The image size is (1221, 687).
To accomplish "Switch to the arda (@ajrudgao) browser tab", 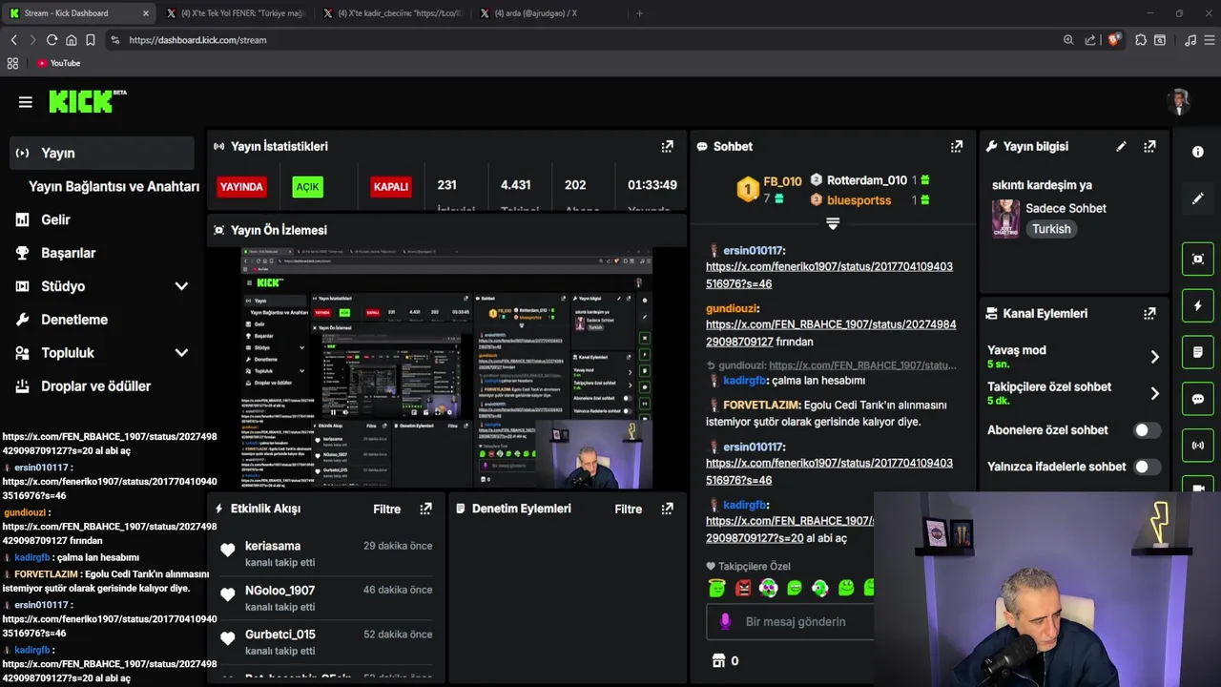I will 548,13.
